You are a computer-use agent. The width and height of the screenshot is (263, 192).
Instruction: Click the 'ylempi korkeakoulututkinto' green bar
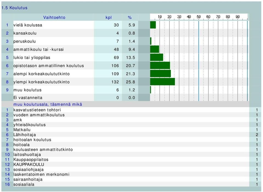click(163, 82)
